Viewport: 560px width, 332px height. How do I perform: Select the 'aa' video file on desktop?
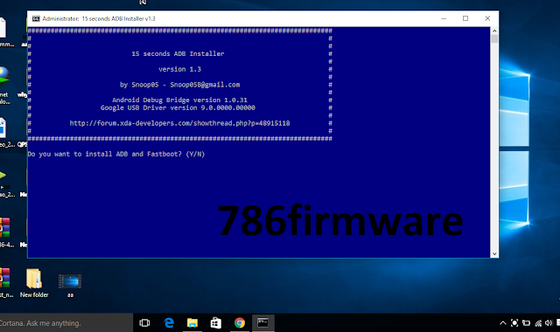click(x=70, y=286)
